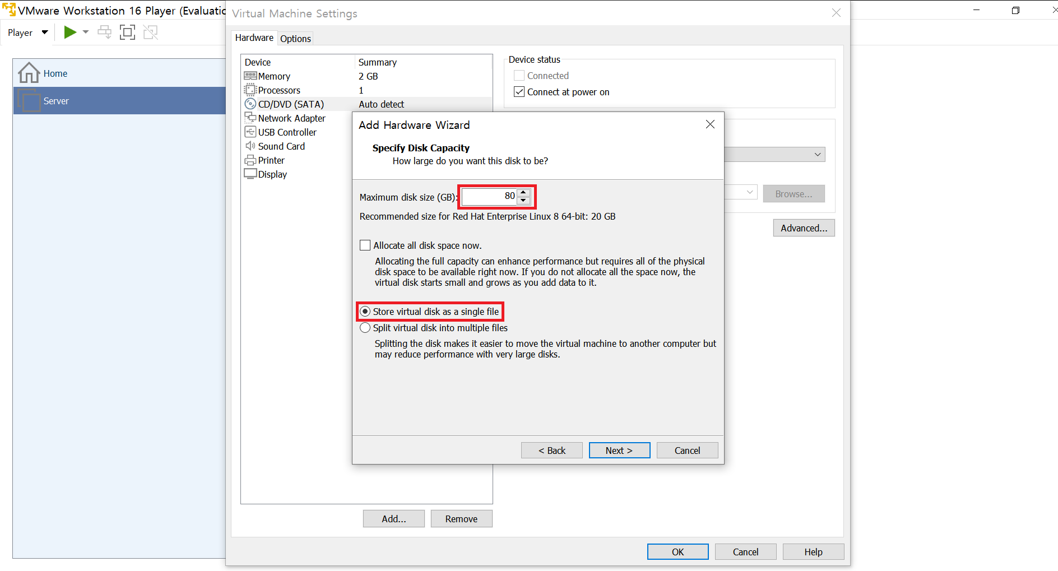The image size is (1058, 571).
Task: Select the Display device icon
Action: click(250, 174)
